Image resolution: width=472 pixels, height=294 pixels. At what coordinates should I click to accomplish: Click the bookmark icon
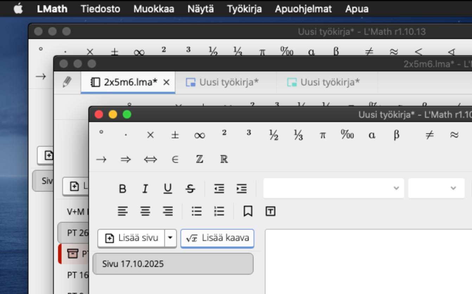(x=248, y=211)
